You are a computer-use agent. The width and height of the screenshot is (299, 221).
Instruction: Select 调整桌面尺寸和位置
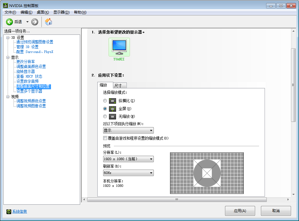point(33,86)
